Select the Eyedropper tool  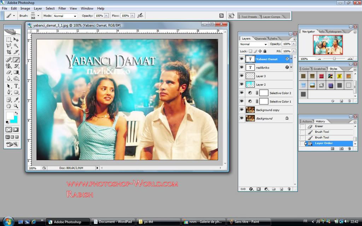point(16,100)
